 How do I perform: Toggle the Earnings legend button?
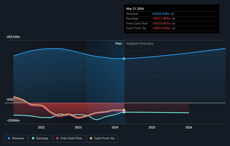(x=40, y=138)
